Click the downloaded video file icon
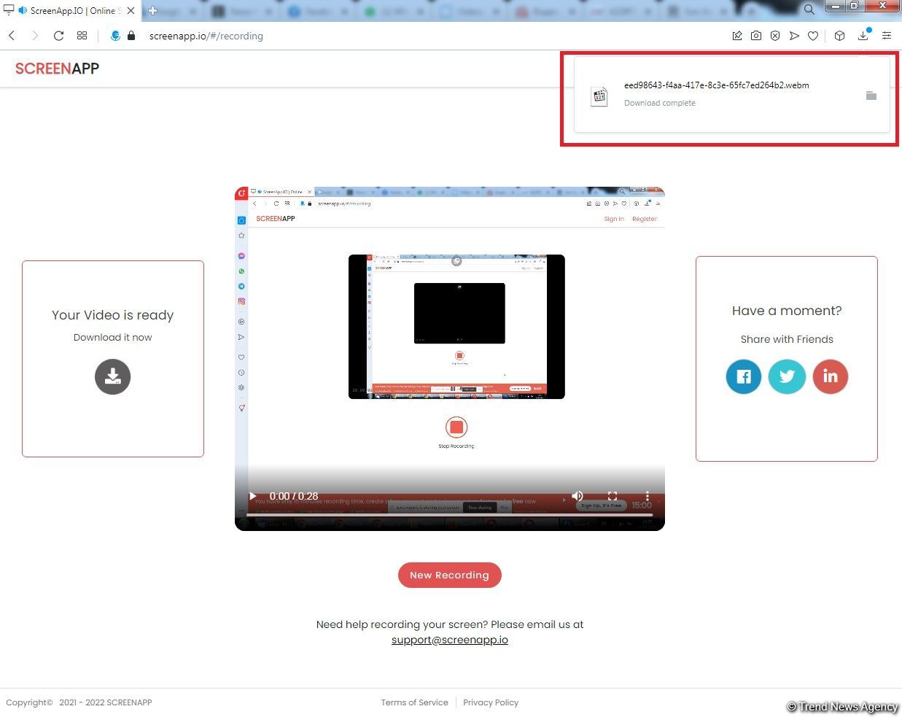Image resolution: width=902 pixels, height=717 pixels. (x=599, y=96)
